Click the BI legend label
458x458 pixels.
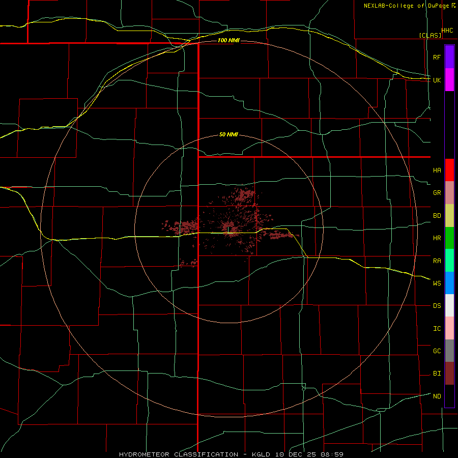point(437,374)
